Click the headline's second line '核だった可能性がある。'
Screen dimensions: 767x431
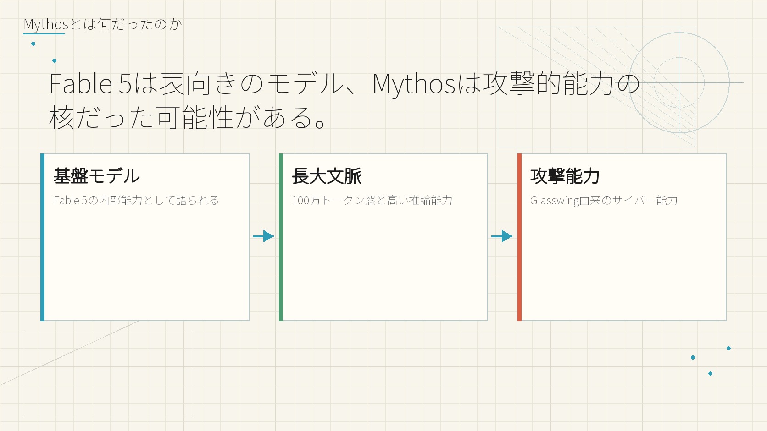188,118
